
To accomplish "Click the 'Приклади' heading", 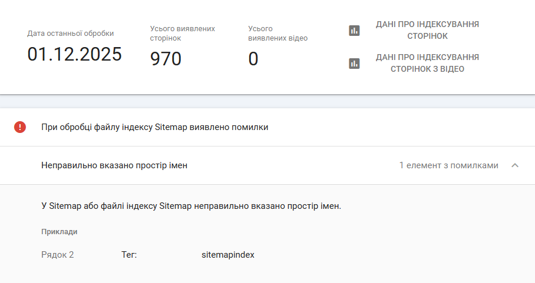I will click(x=59, y=232).
